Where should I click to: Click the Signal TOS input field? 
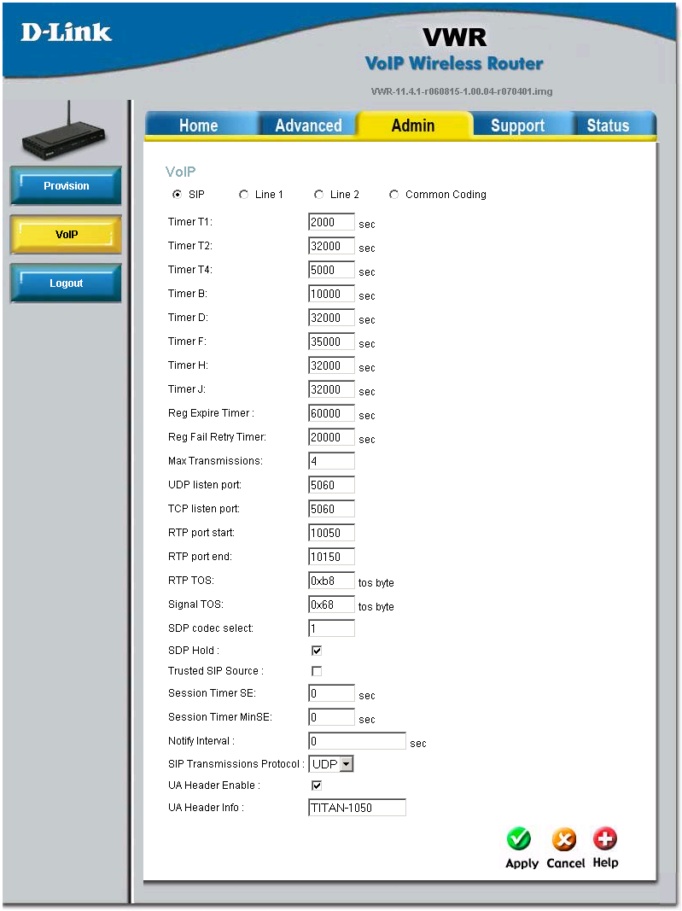[x=331, y=604]
